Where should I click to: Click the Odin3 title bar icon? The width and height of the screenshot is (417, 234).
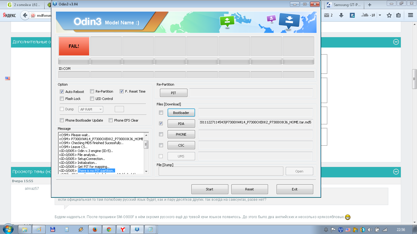(55, 4)
